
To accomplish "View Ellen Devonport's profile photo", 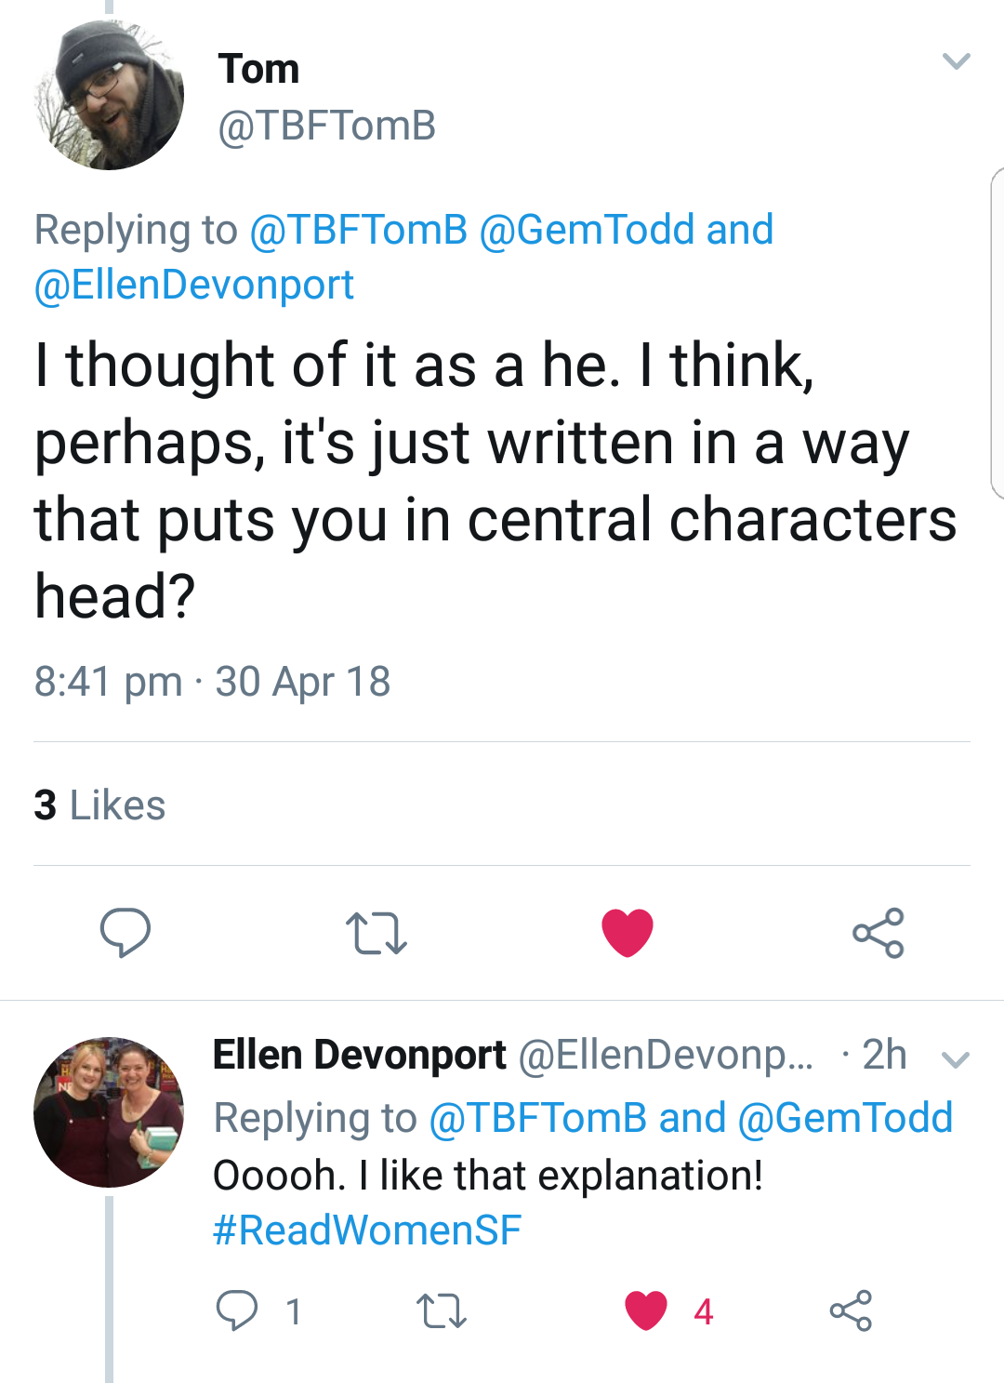I will pos(109,1111).
